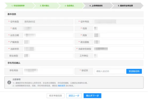This screenshot has width=148, height=100.
Task: Click the 注意事项 notice title
Action: pyautogui.click(x=17, y=80)
